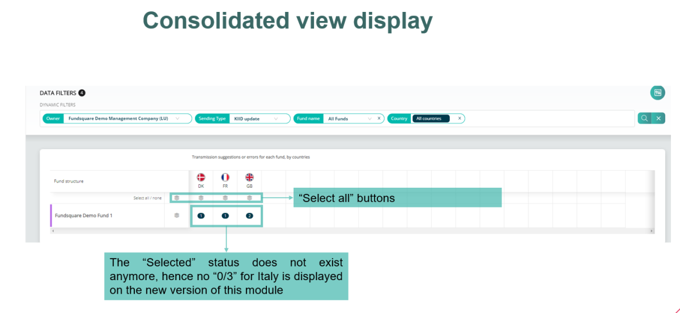This screenshot has height=313, width=680.
Task: Open the Fund name dropdown arrow
Action: point(369,119)
